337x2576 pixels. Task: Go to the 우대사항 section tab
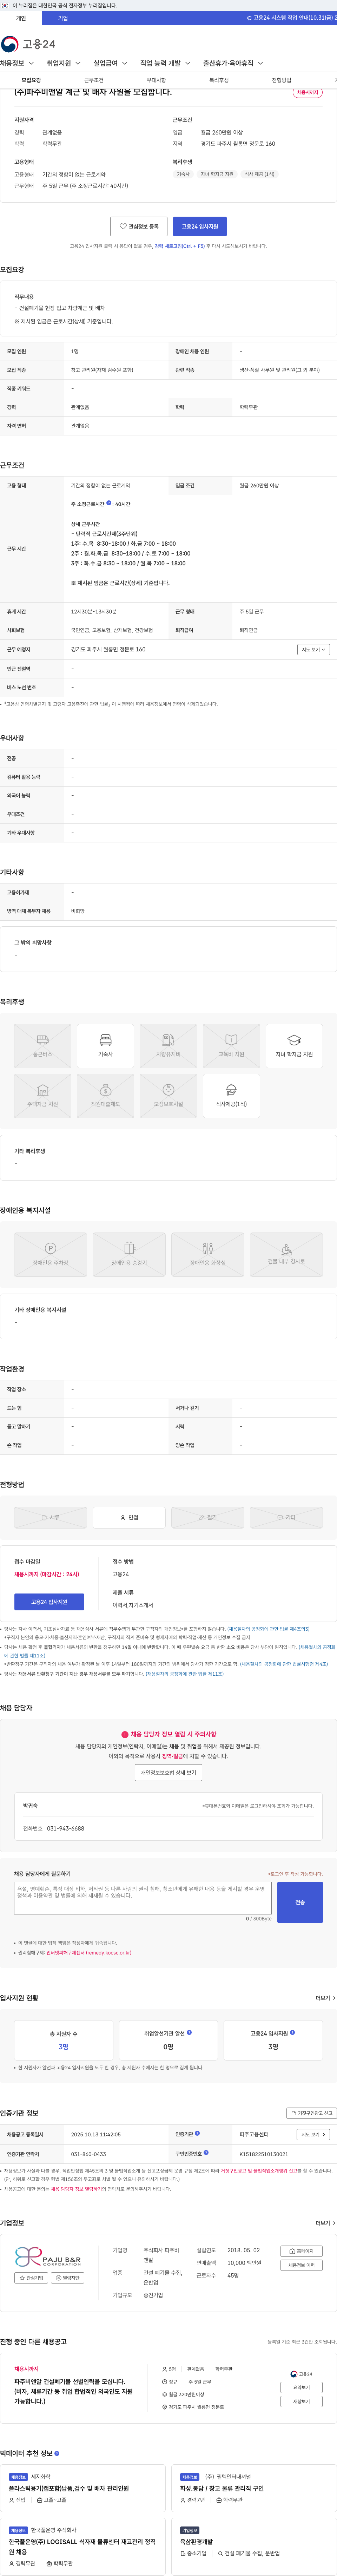[156, 80]
